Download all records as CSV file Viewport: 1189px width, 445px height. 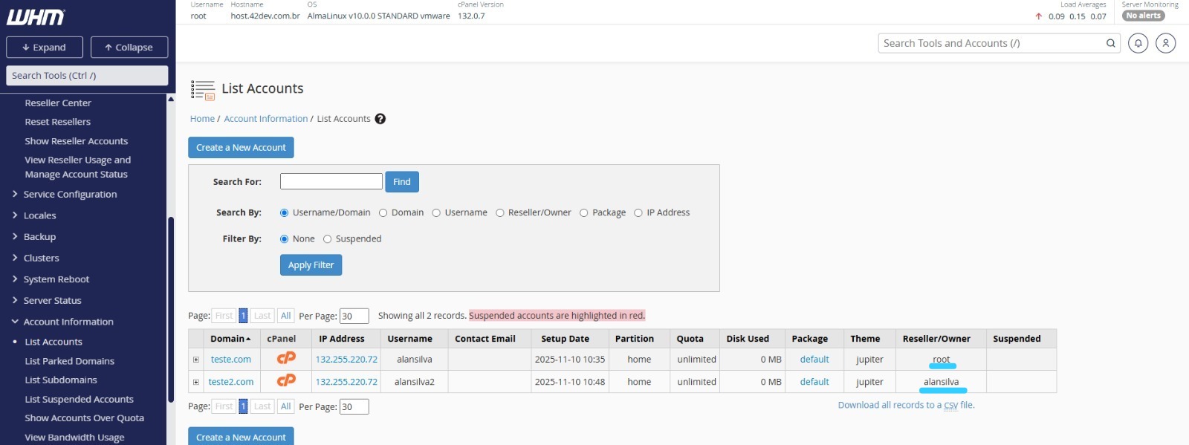[905, 405]
